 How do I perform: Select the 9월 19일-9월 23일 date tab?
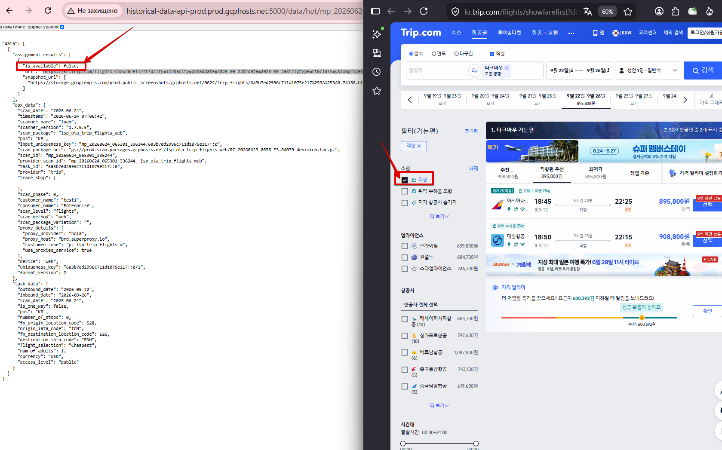point(442,99)
